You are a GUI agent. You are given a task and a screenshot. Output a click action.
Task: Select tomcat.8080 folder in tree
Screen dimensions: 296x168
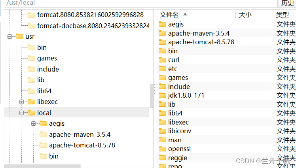coord(90,15)
